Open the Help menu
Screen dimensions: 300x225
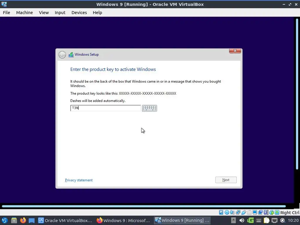point(97,12)
